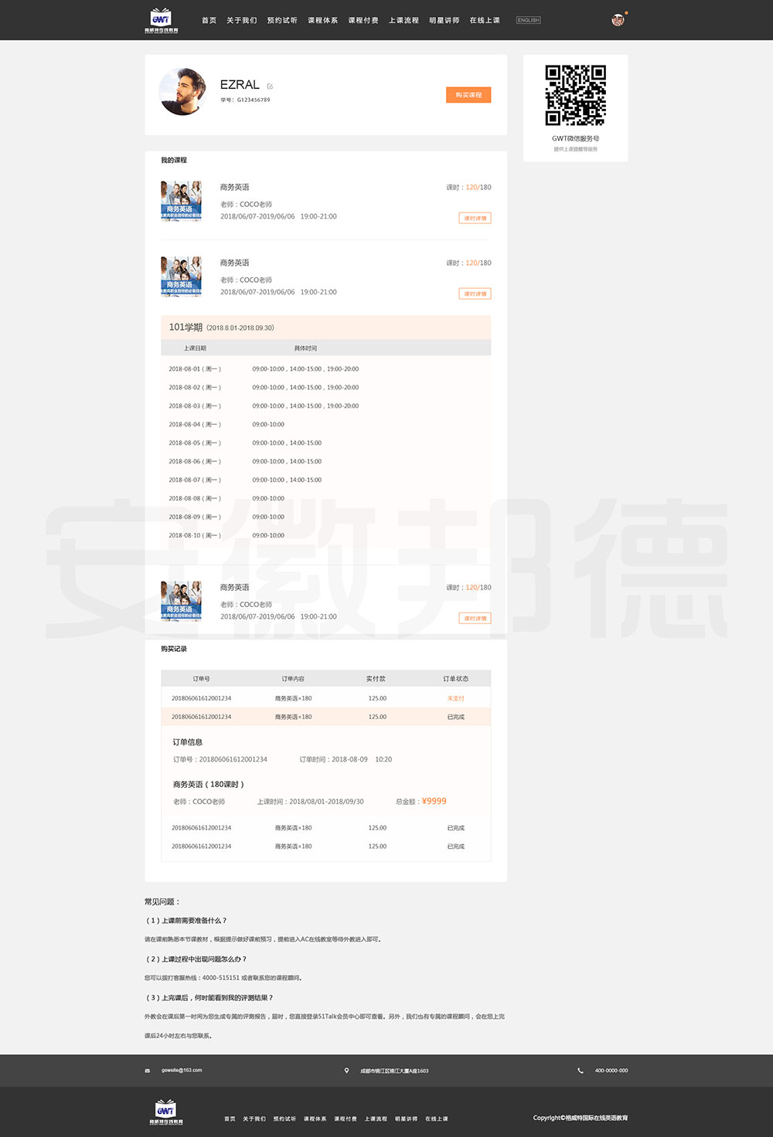Click the location pin icon in the footer
The width and height of the screenshot is (773, 1137).
coord(346,1071)
